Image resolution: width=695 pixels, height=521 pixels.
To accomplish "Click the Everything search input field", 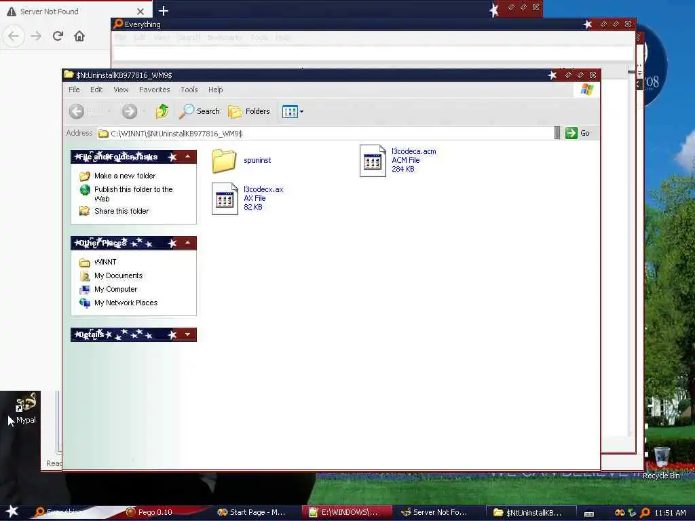I will tap(373, 54).
